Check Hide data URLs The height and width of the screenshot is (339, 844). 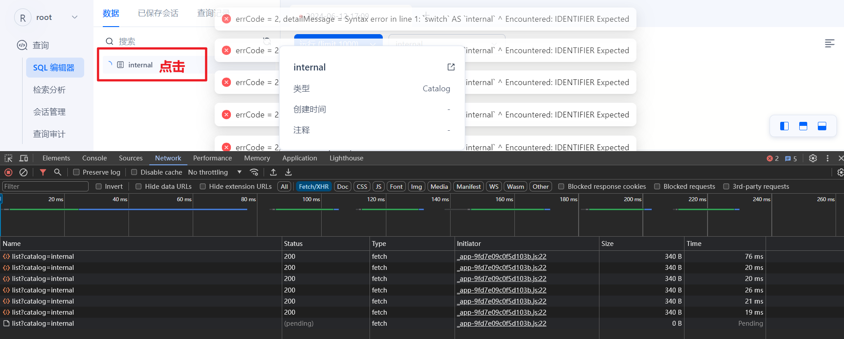coord(139,187)
